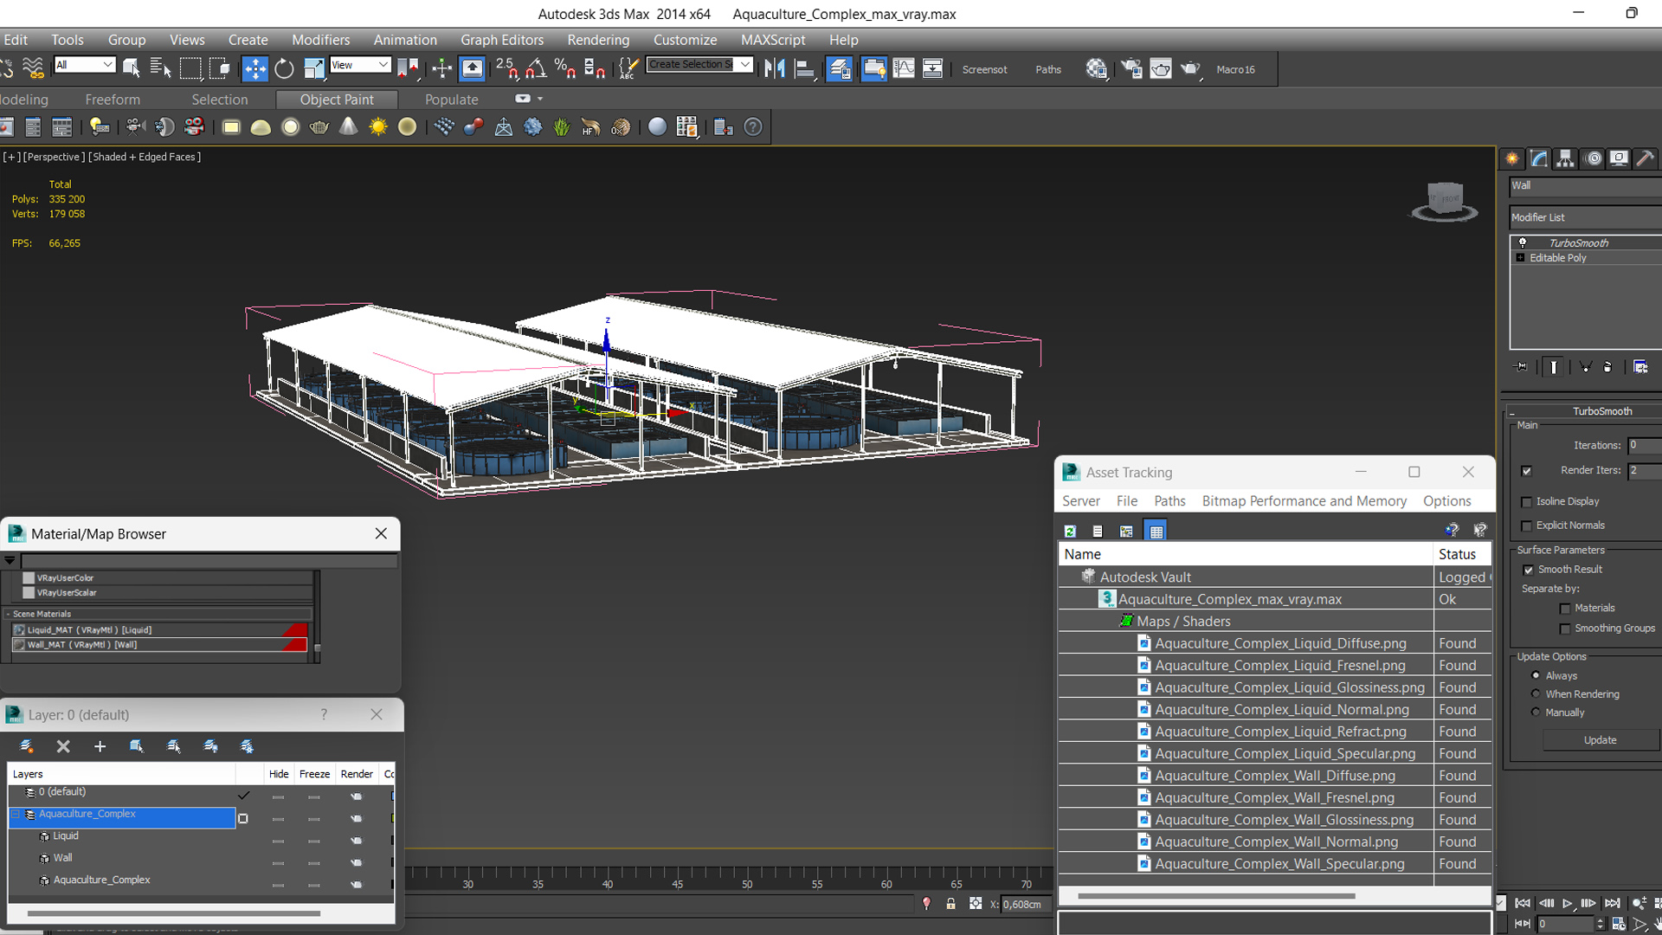Screen dimensions: 1662x935
Task: Toggle the Percent Snap icon
Action: (x=565, y=69)
